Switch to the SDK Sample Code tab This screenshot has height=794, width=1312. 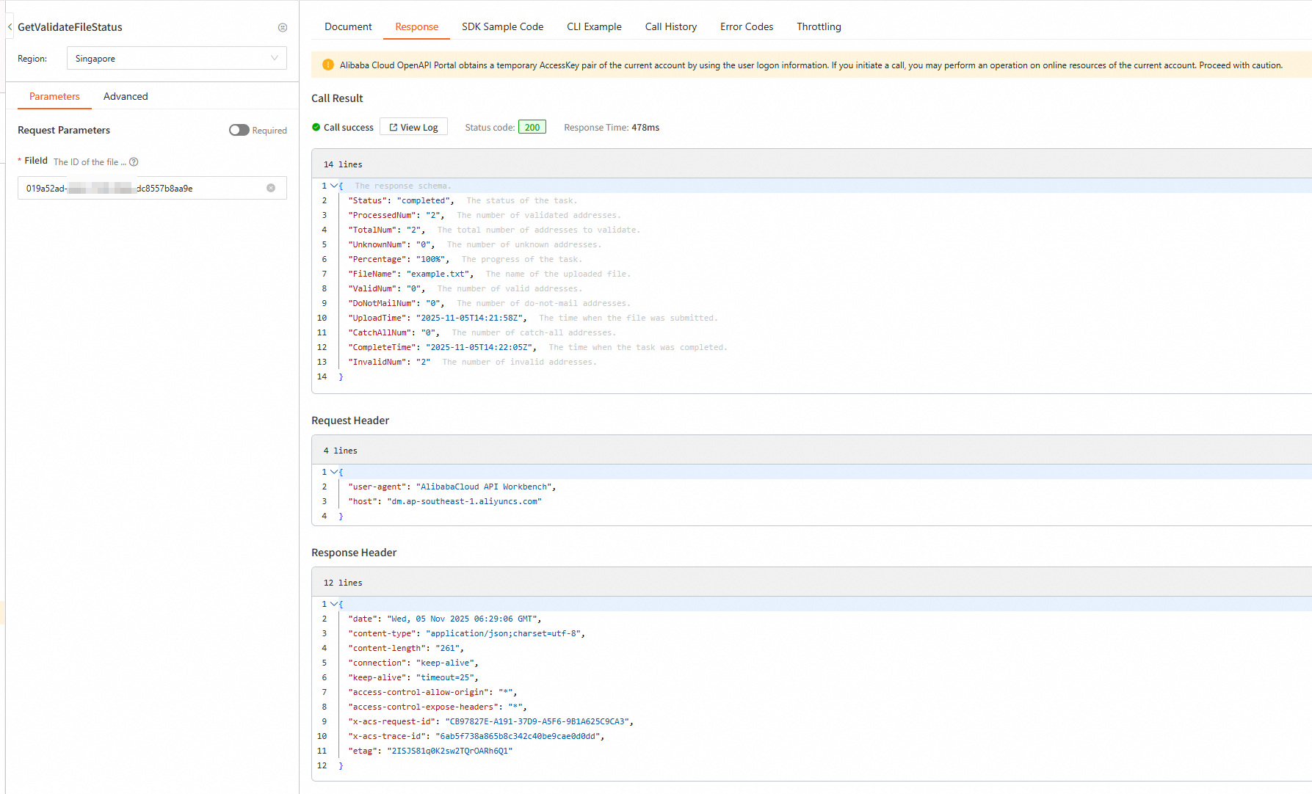502,27
